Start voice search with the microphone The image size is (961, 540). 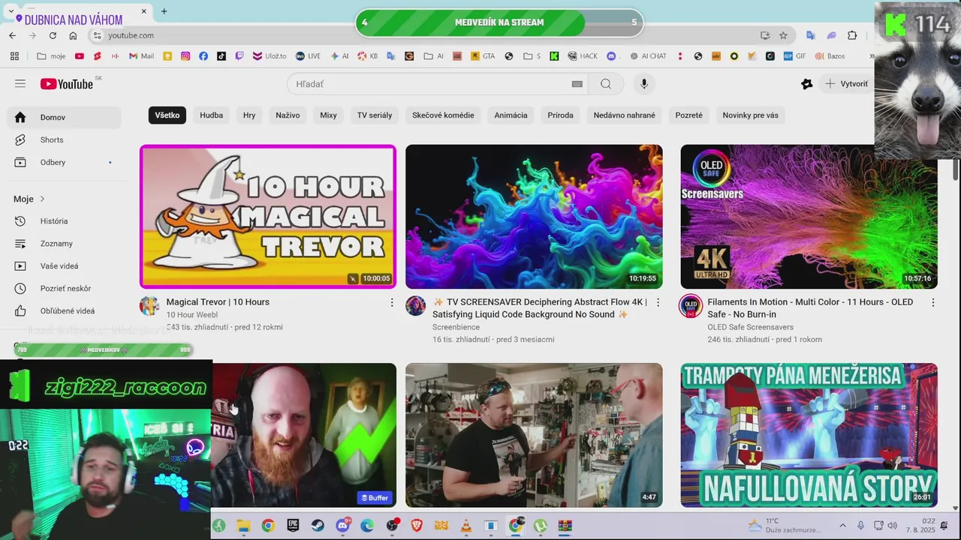coord(643,84)
